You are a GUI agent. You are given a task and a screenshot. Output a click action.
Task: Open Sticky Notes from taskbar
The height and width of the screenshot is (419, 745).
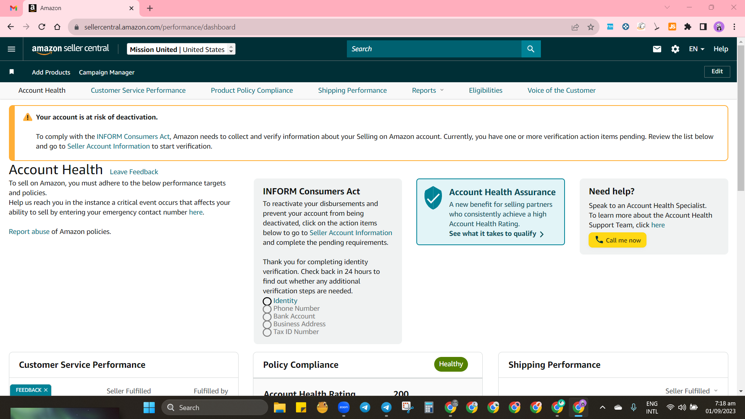[x=301, y=407]
